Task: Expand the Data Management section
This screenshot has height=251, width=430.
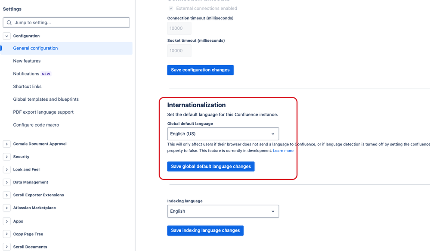Action: (x=7, y=182)
